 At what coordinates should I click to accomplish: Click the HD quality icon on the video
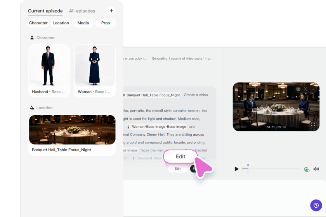298,89
